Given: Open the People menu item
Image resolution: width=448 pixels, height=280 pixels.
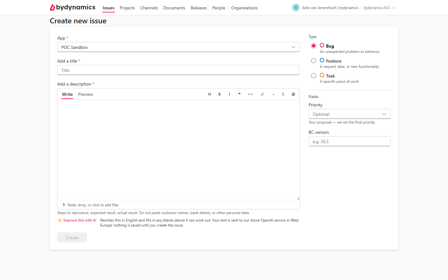Looking at the screenshot, I should click(219, 8).
